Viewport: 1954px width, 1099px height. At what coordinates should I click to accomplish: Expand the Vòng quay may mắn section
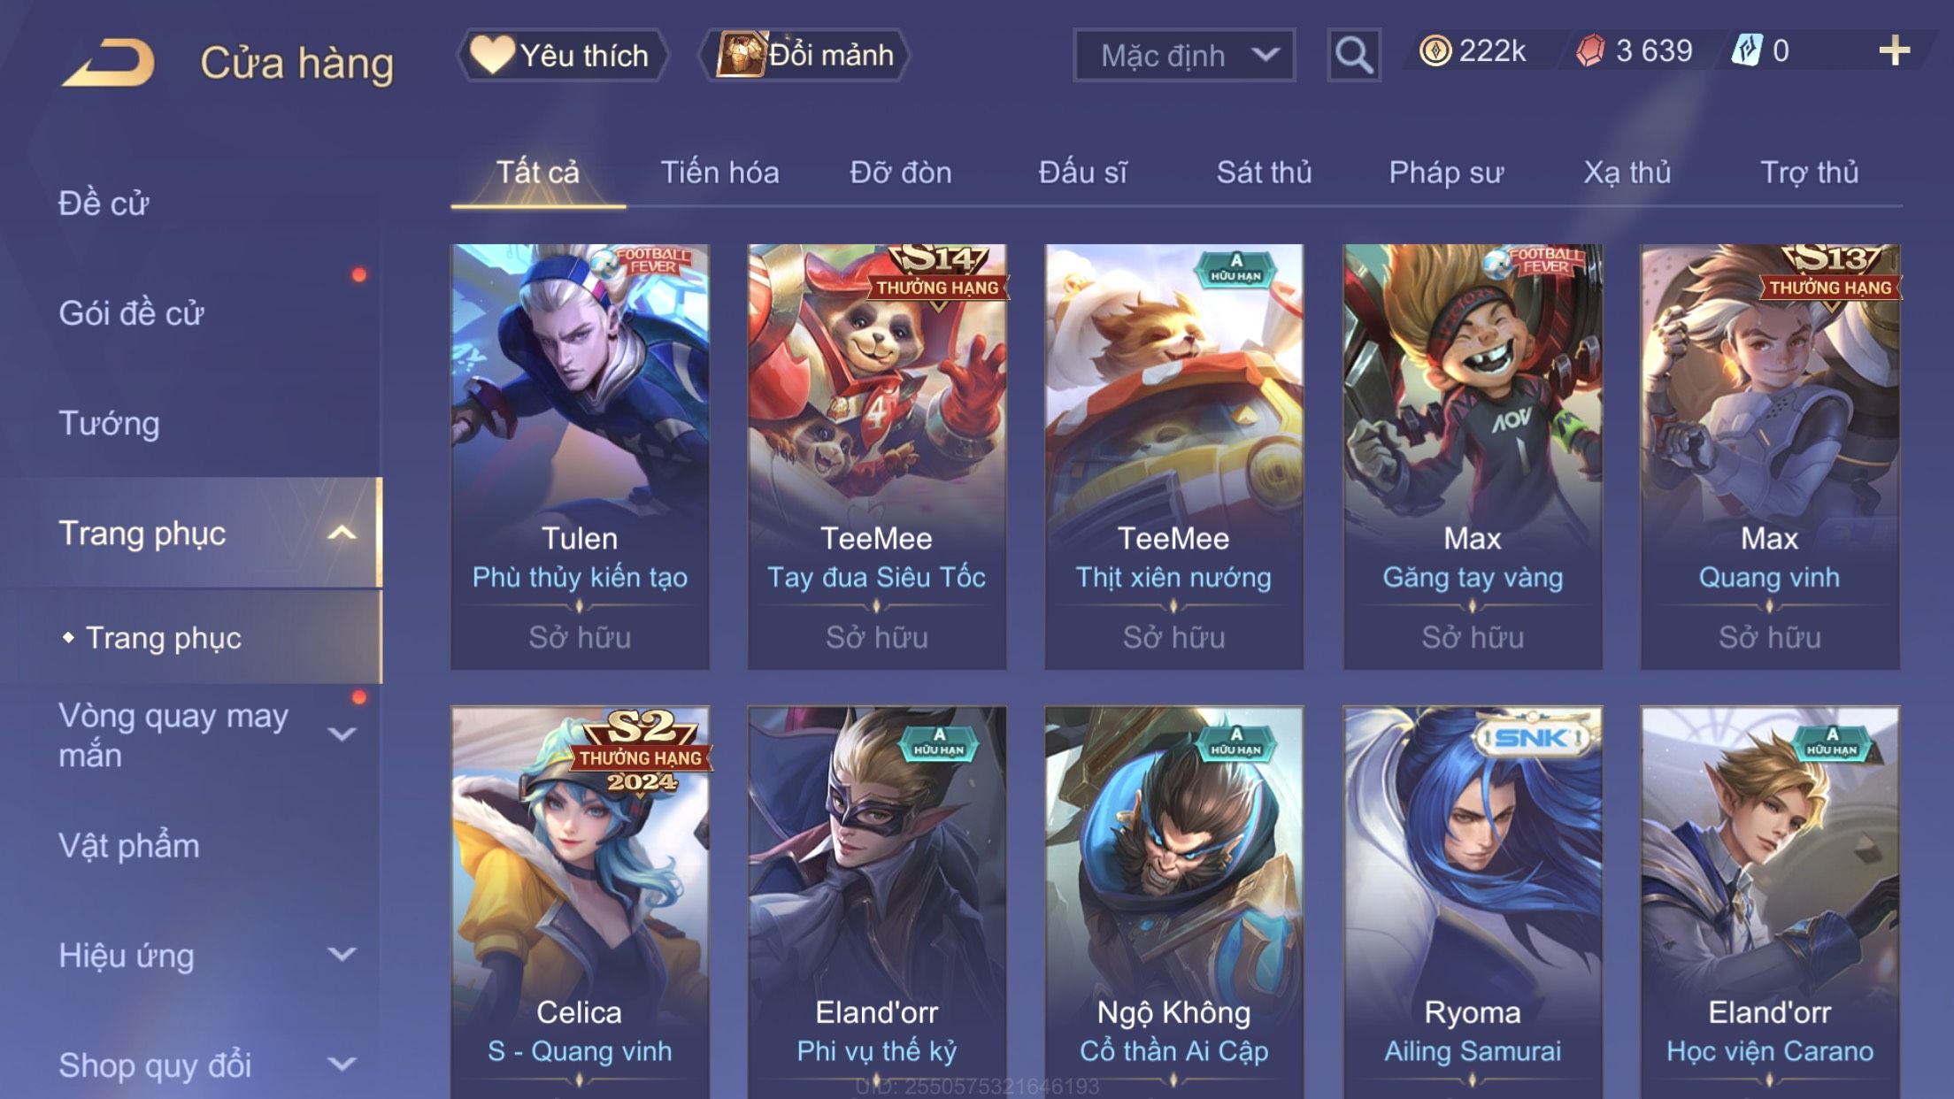(x=342, y=734)
